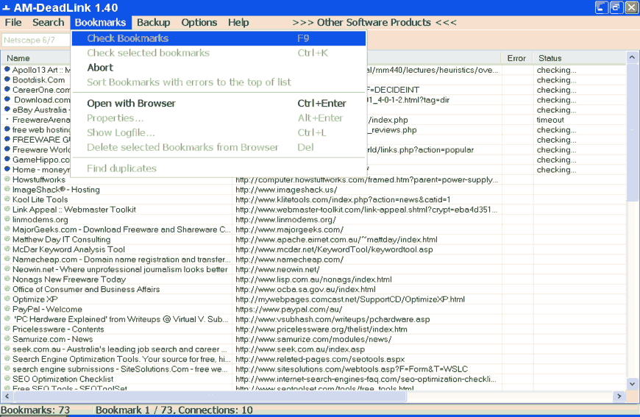Choose Check Bookmarks from the menu
640x417 pixels.
(x=218, y=38)
